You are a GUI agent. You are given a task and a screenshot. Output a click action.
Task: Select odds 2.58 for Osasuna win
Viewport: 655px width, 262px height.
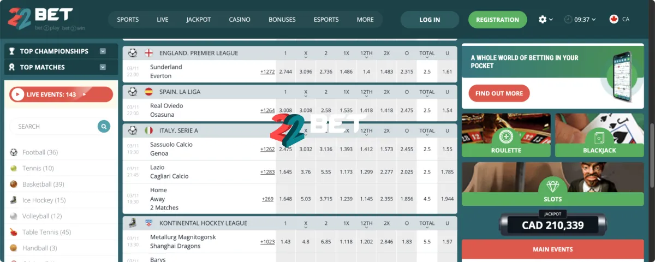(x=326, y=110)
